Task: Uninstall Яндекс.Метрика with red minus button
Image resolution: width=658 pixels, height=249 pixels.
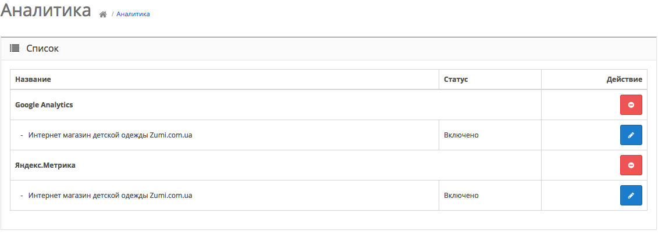Action: (x=631, y=165)
